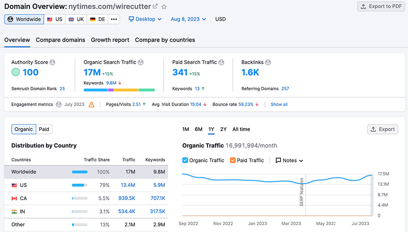Screen dimensions: 408x232
Task: Click globe icon next to Paid Search Traffic
Action: (x=221, y=62)
